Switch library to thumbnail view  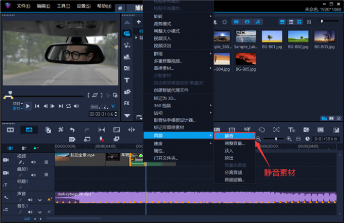point(299,22)
